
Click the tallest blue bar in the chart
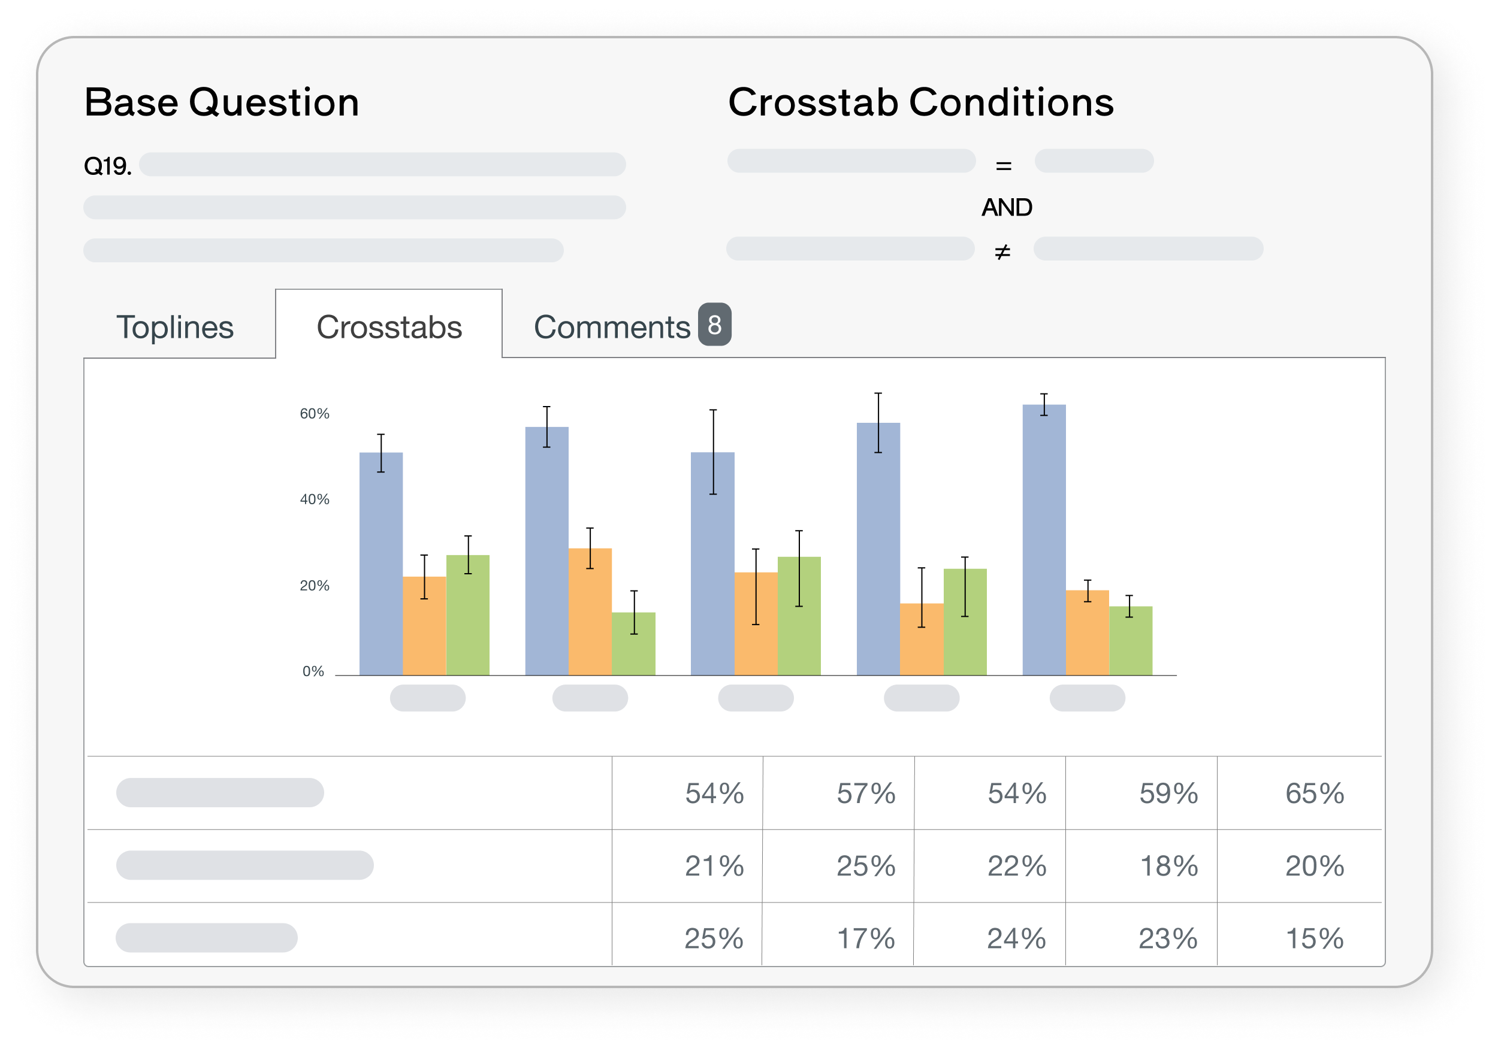point(1044,541)
